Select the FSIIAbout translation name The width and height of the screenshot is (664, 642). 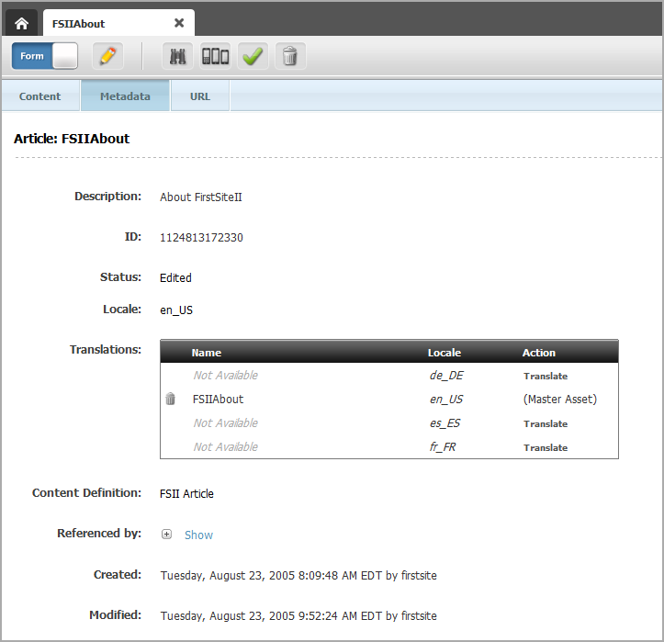[218, 400]
